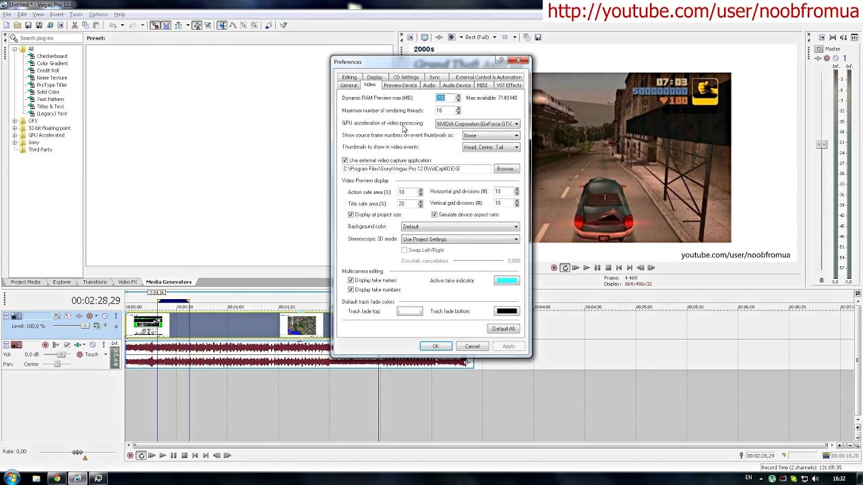Switch to the Transitions panel tab
863x485 pixels.
click(x=94, y=282)
